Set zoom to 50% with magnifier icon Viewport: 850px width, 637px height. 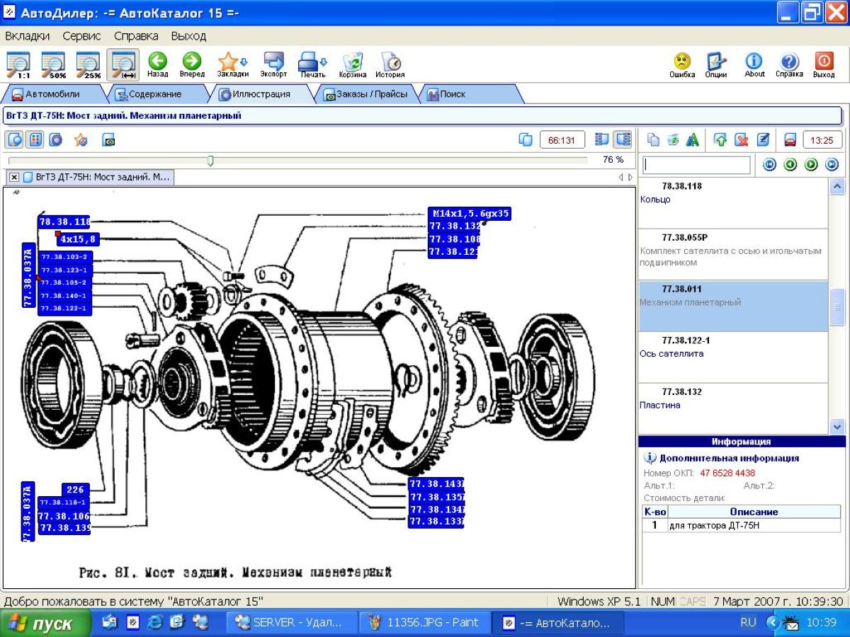coord(53,64)
